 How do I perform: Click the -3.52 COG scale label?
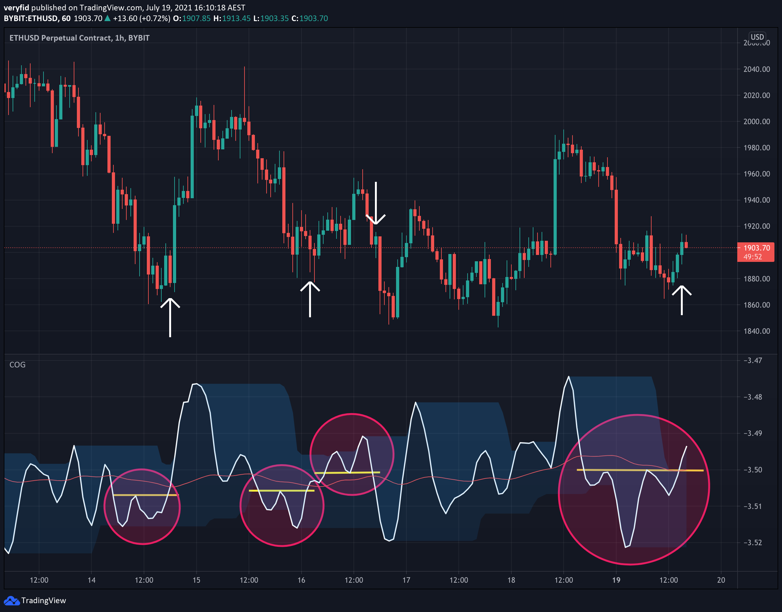[x=753, y=542]
